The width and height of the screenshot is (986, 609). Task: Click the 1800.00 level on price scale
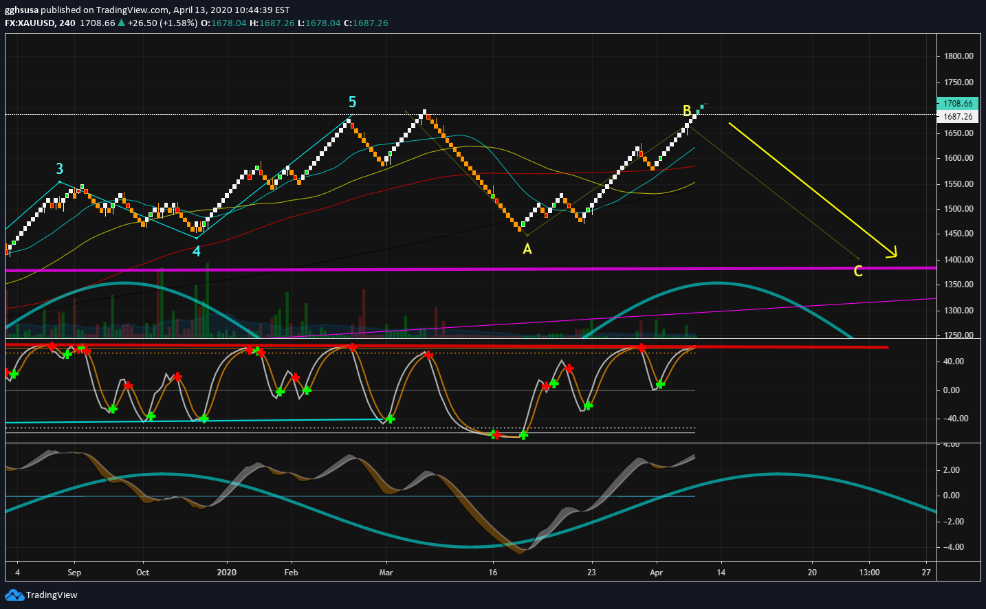pos(958,56)
